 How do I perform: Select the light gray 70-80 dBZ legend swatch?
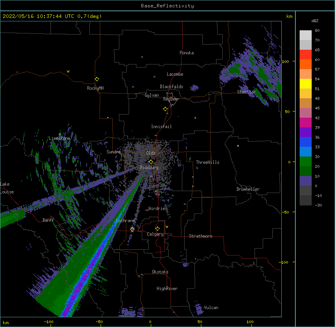tap(305, 35)
